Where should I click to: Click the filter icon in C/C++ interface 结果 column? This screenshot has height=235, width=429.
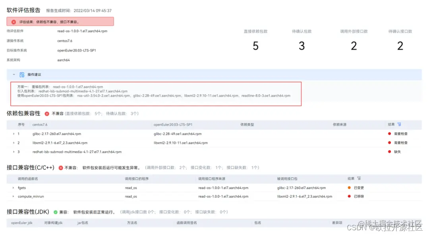coord(359,178)
